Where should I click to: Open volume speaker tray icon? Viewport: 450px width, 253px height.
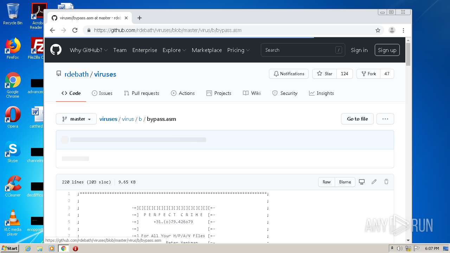point(400,248)
